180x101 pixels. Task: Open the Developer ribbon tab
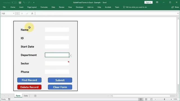pyautogui.click(x=80, y=7)
